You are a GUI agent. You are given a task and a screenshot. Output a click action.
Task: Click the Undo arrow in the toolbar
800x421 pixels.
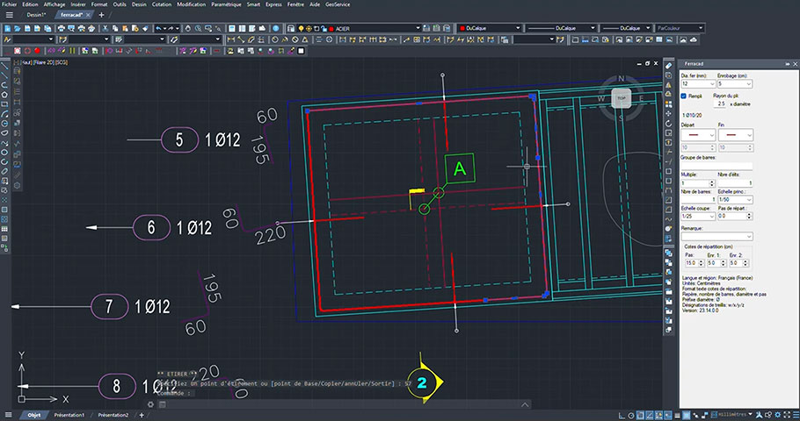pos(158,29)
